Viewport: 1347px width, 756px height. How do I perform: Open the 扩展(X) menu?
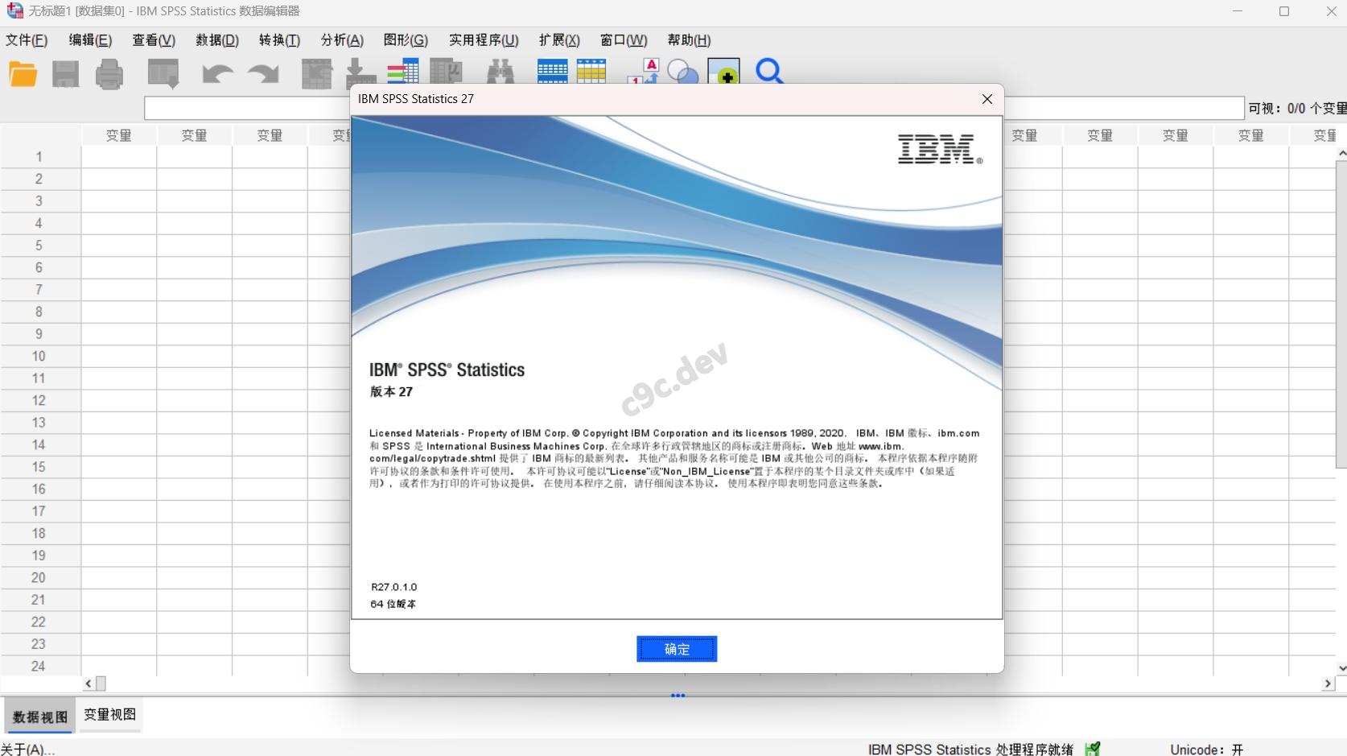pyautogui.click(x=559, y=40)
